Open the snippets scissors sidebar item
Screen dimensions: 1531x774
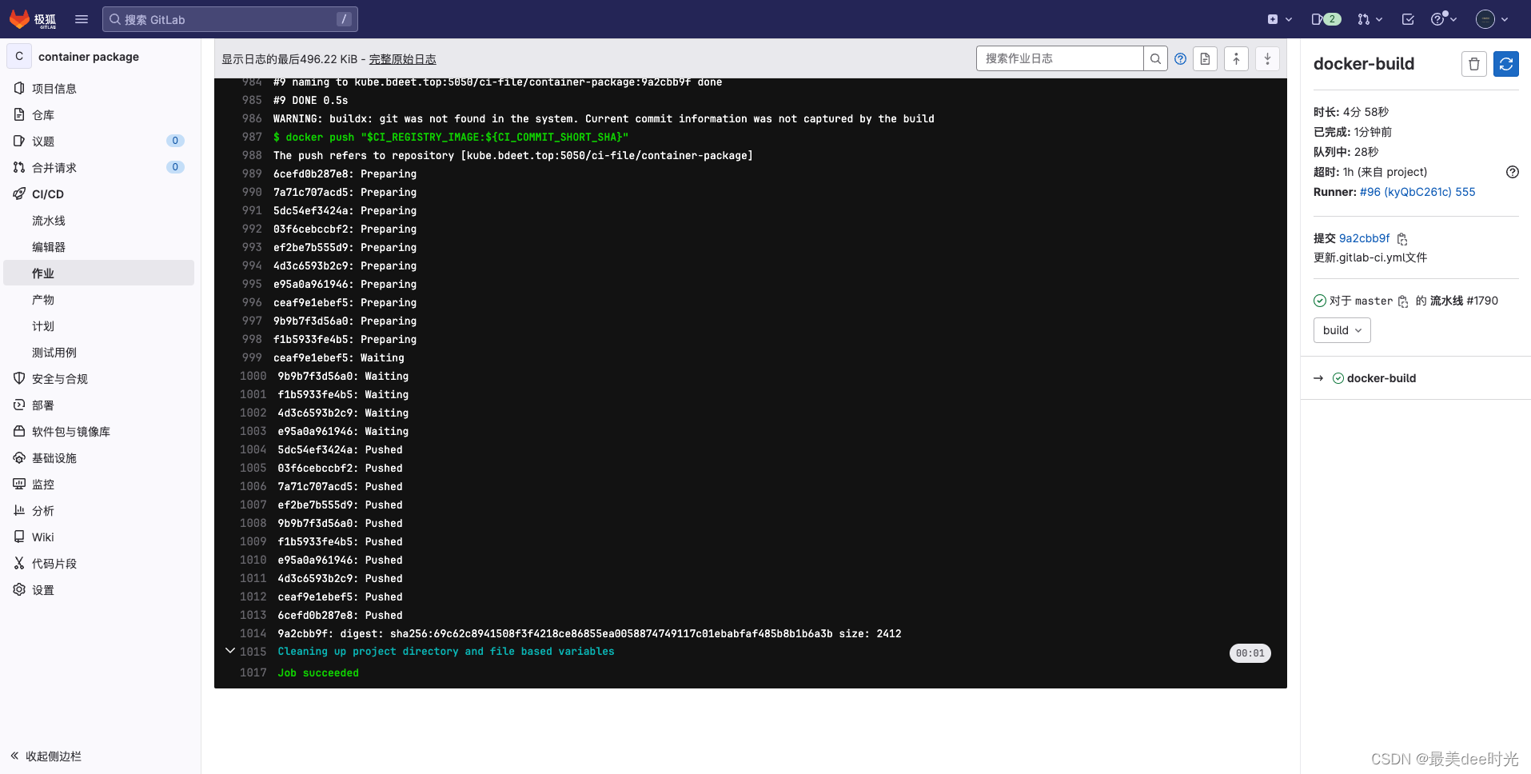99,564
